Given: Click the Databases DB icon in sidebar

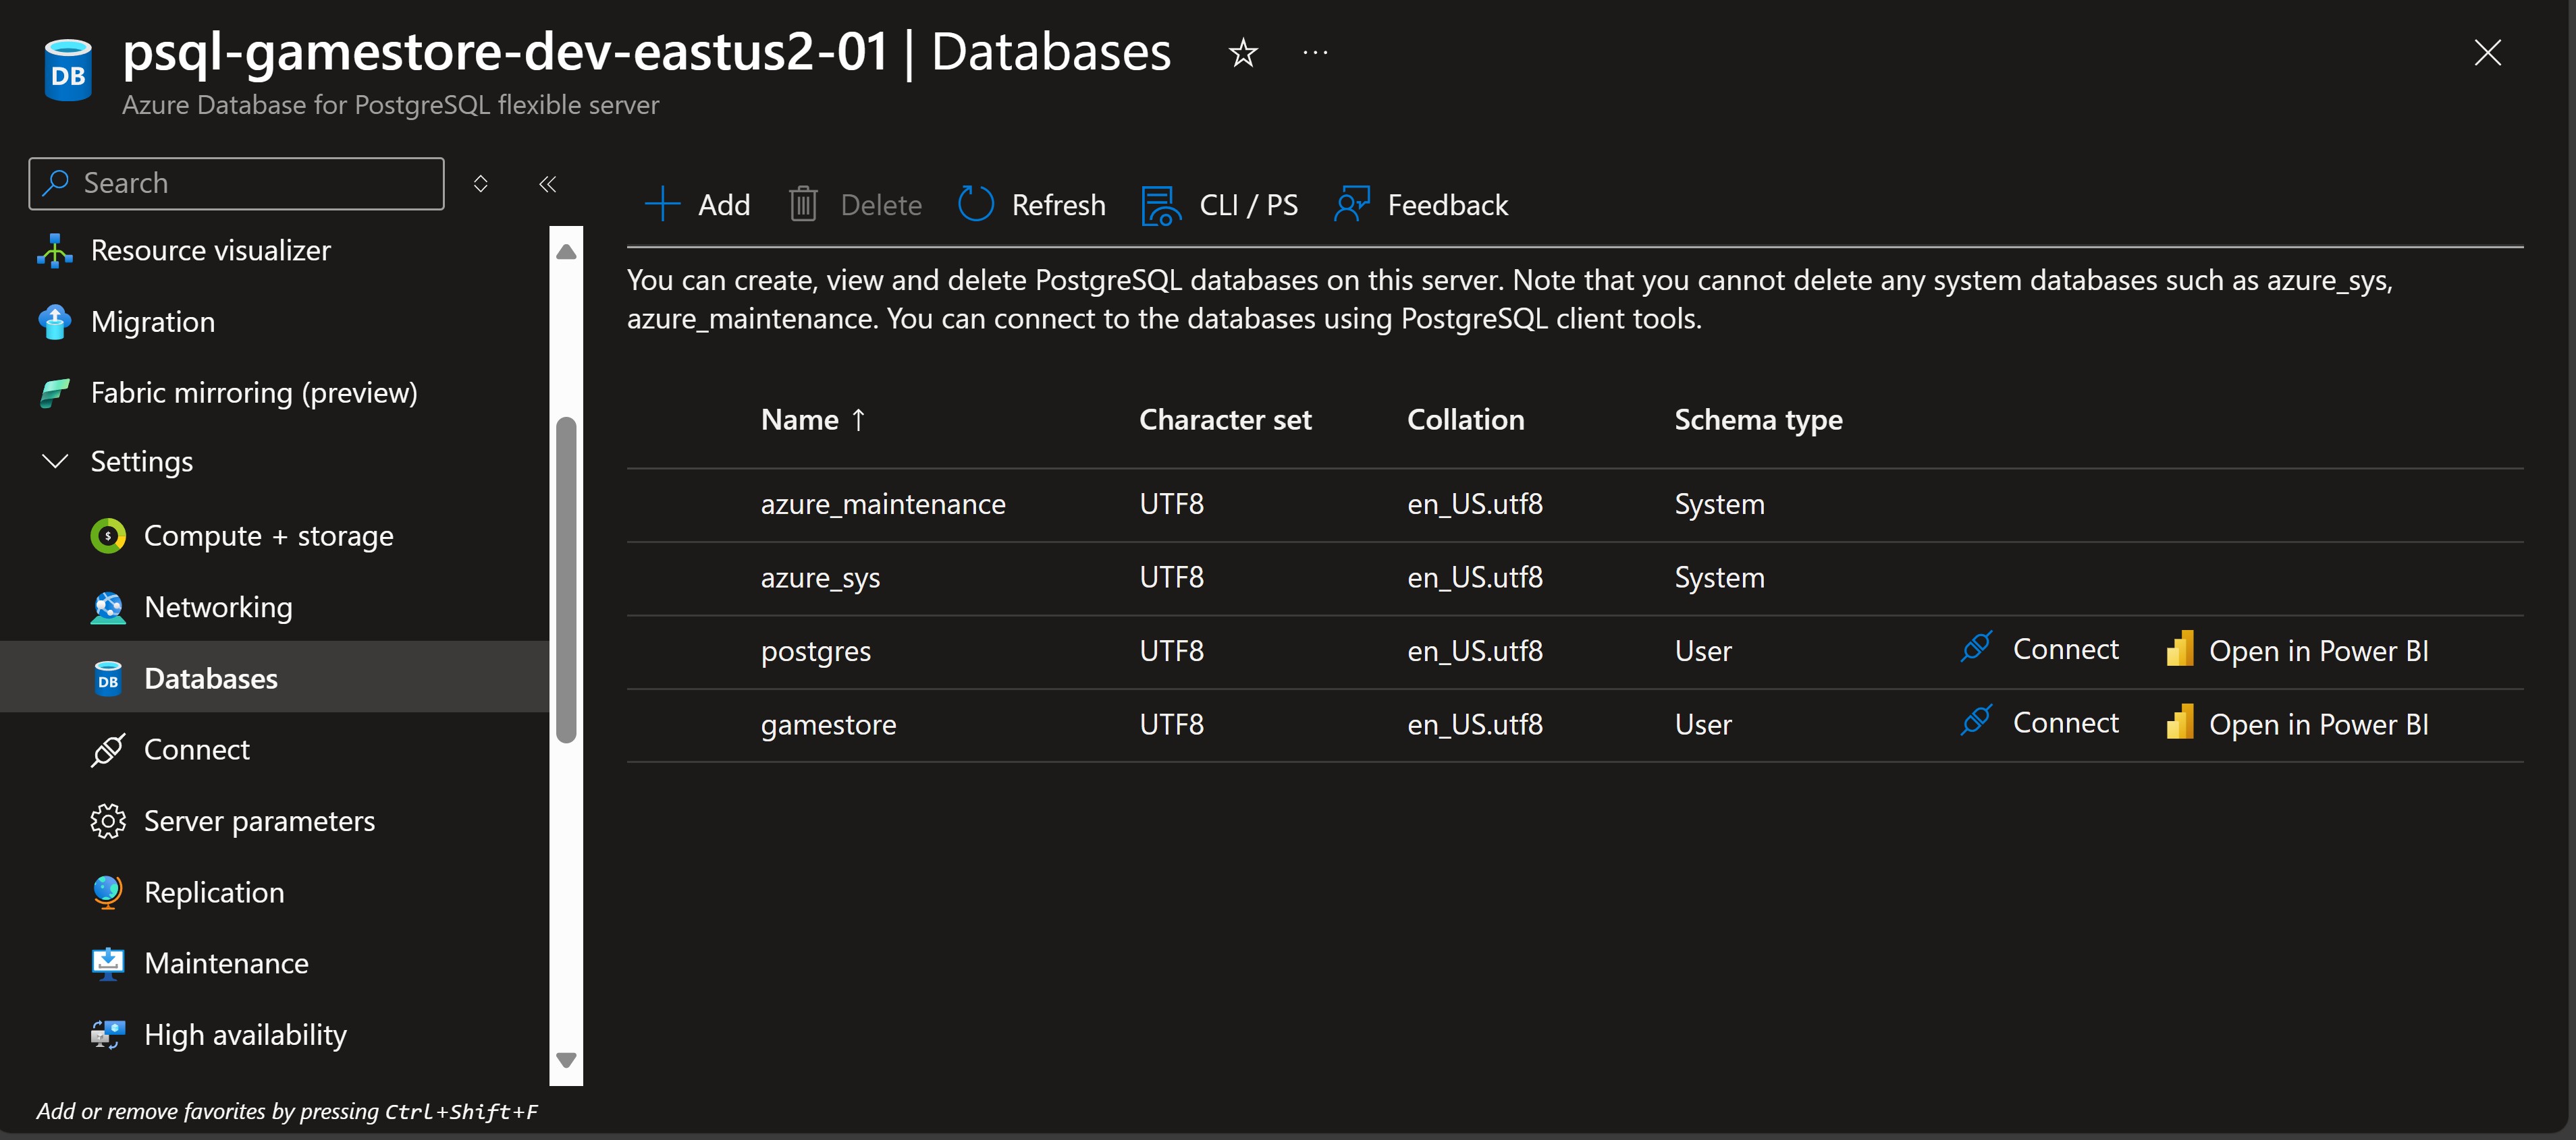Looking at the screenshot, I should (108, 679).
